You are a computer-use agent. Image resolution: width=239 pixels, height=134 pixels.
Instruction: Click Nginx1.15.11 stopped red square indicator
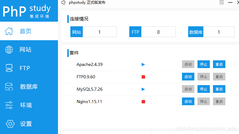[143, 102]
